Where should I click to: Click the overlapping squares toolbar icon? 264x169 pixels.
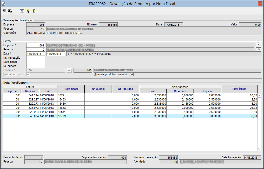pyautogui.click(x=10, y=11)
